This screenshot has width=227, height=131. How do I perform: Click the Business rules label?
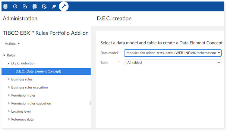pos(22,80)
